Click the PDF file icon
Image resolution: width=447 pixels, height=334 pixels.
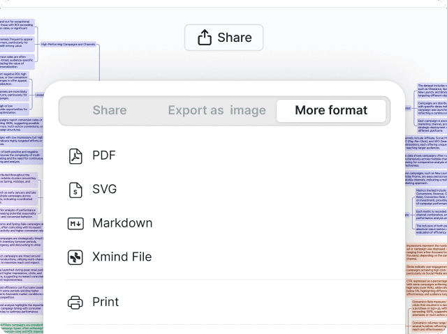(x=75, y=155)
